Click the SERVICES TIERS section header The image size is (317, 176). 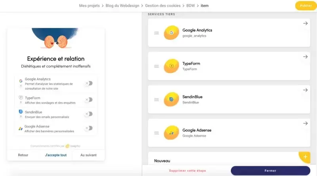pos(161,14)
